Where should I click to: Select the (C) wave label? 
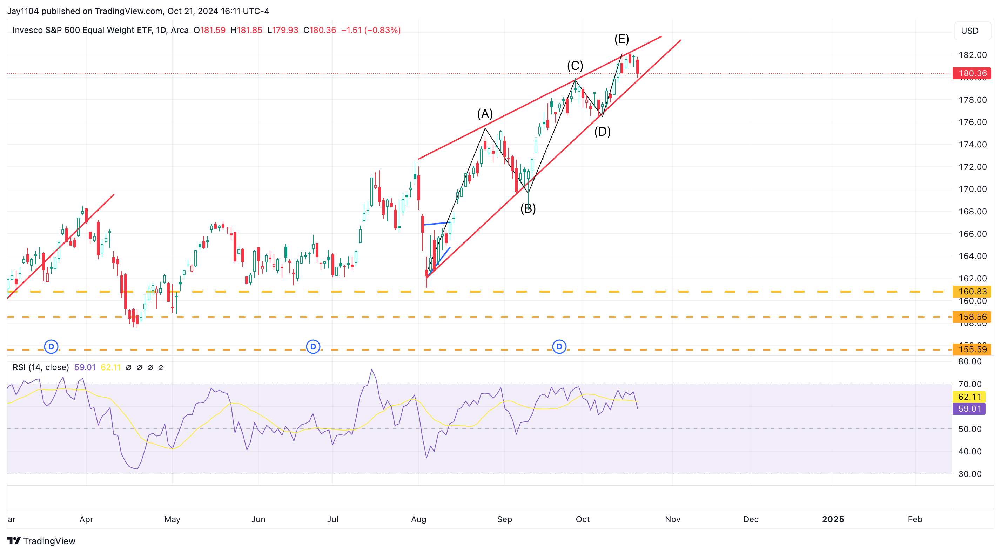(x=575, y=65)
